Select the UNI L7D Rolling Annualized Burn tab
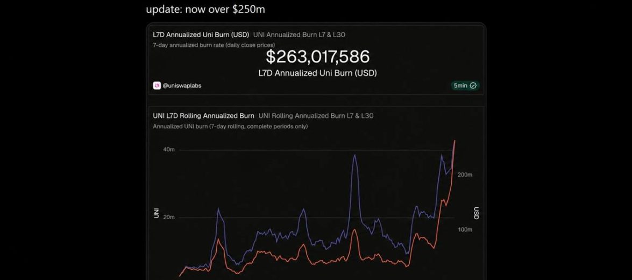 pyautogui.click(x=203, y=116)
